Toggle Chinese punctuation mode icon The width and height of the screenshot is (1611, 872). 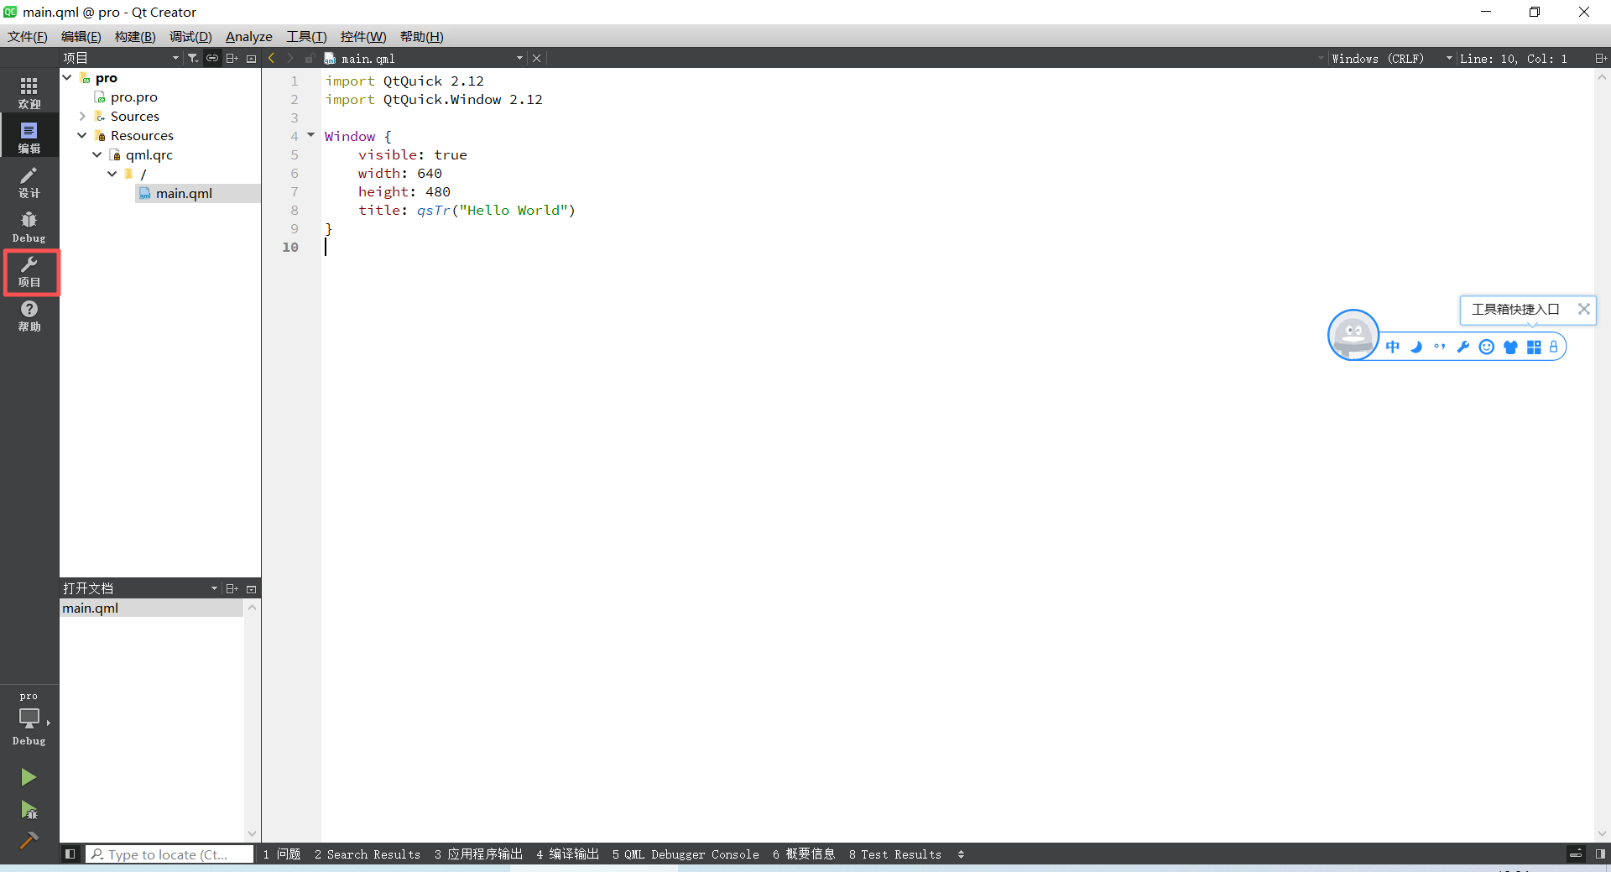(1440, 347)
